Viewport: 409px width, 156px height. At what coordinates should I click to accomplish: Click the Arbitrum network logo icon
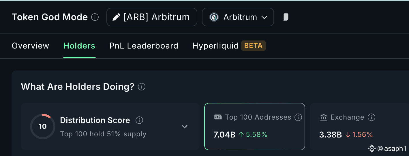click(214, 17)
